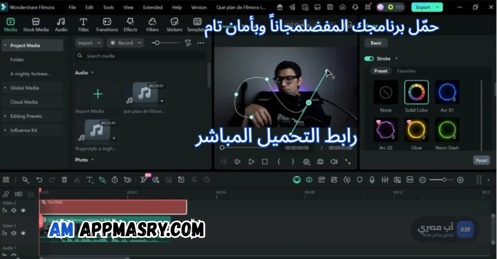
Task: Switch to the Audio tab
Action: (61, 25)
